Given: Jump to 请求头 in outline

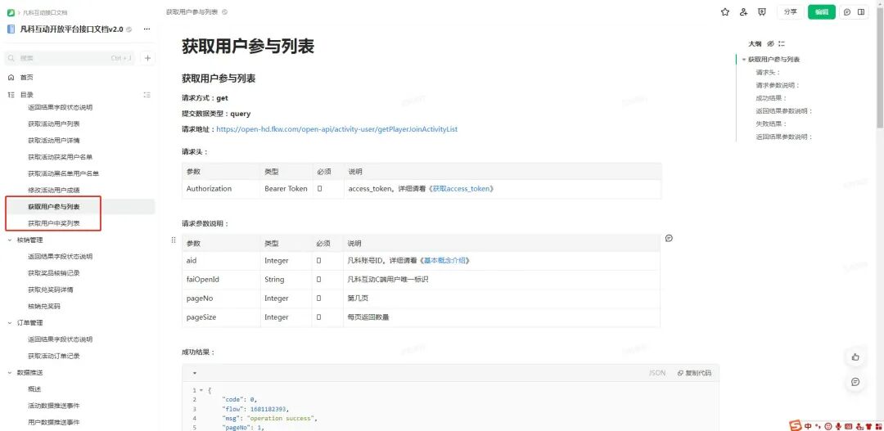Looking at the screenshot, I should coord(768,73).
